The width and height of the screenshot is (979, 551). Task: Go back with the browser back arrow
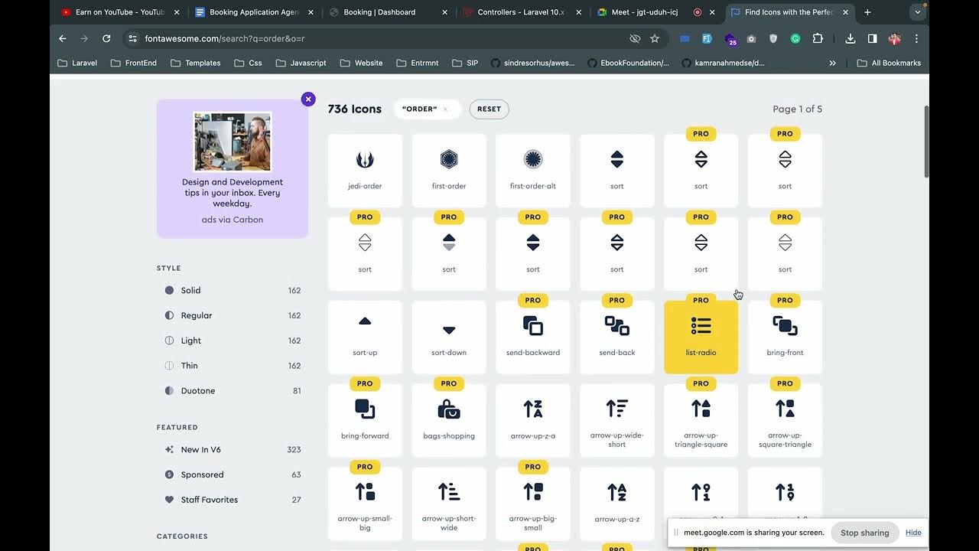pos(63,38)
